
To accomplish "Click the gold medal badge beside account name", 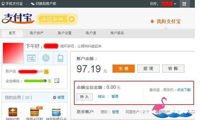I will coord(46,72).
